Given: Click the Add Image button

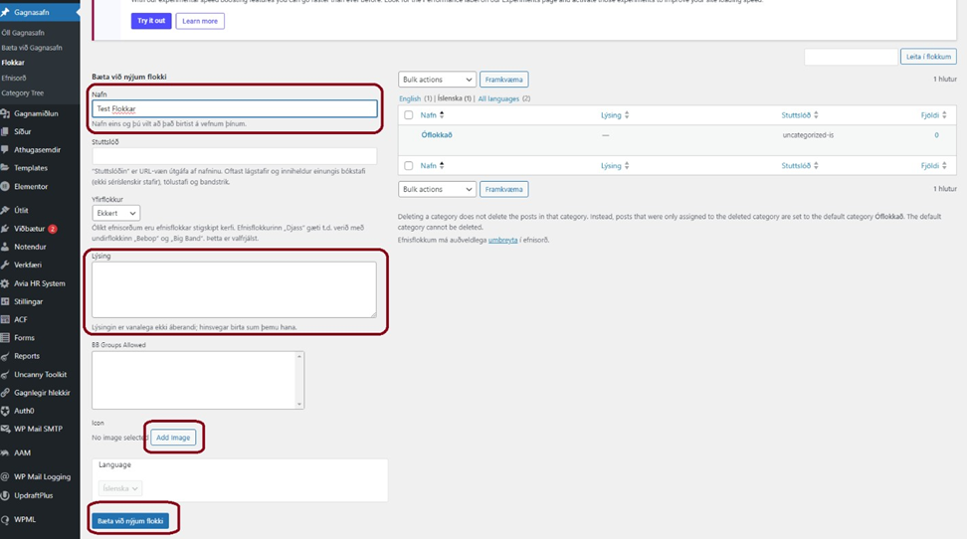Looking at the screenshot, I should [173, 438].
